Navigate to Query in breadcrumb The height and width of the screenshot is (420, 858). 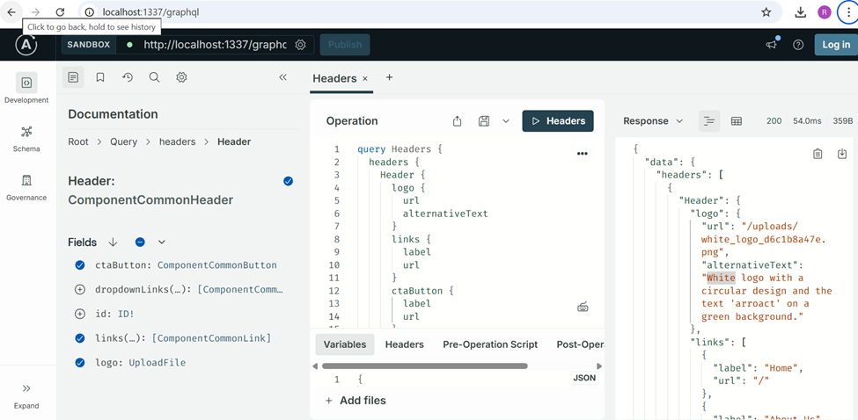tap(124, 142)
